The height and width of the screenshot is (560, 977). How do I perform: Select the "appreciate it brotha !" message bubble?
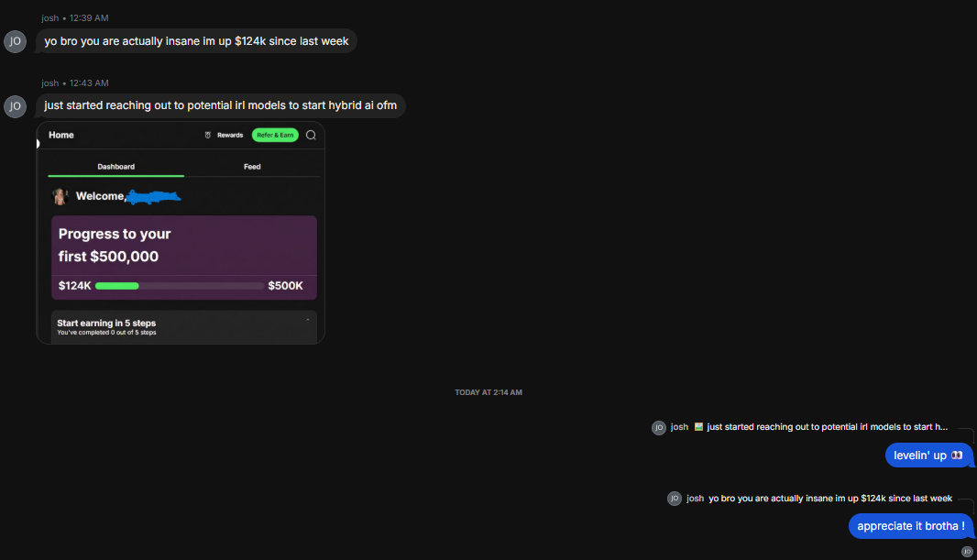(910, 526)
